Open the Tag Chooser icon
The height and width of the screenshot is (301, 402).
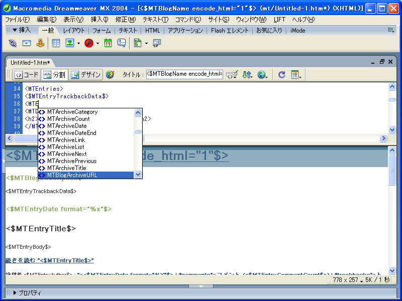[x=157, y=43]
